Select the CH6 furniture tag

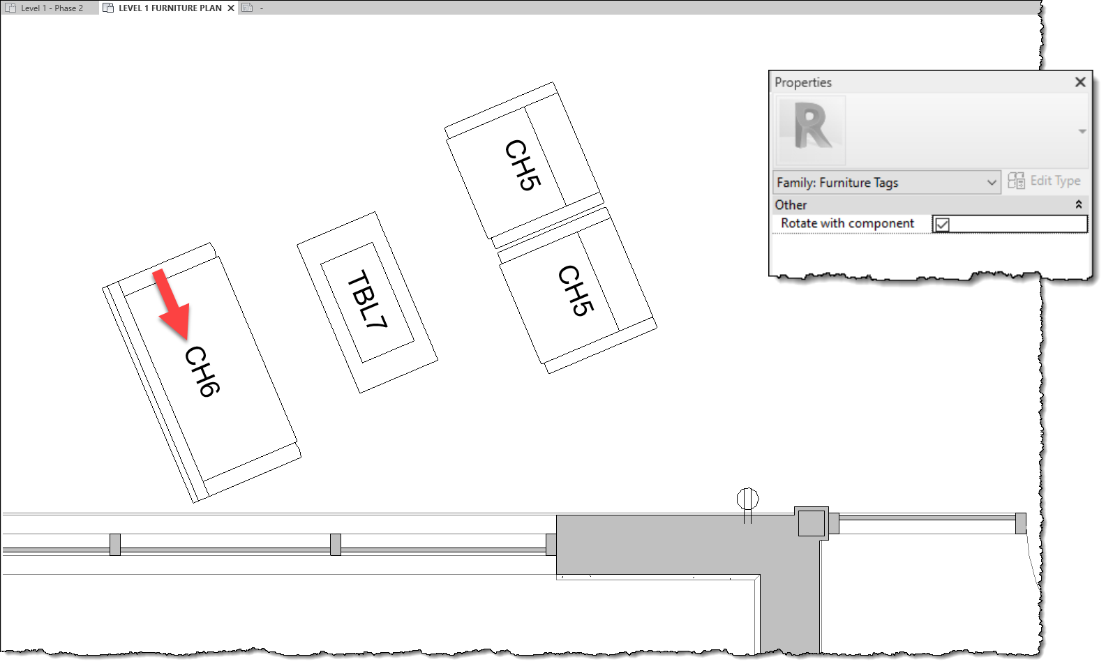(x=202, y=371)
